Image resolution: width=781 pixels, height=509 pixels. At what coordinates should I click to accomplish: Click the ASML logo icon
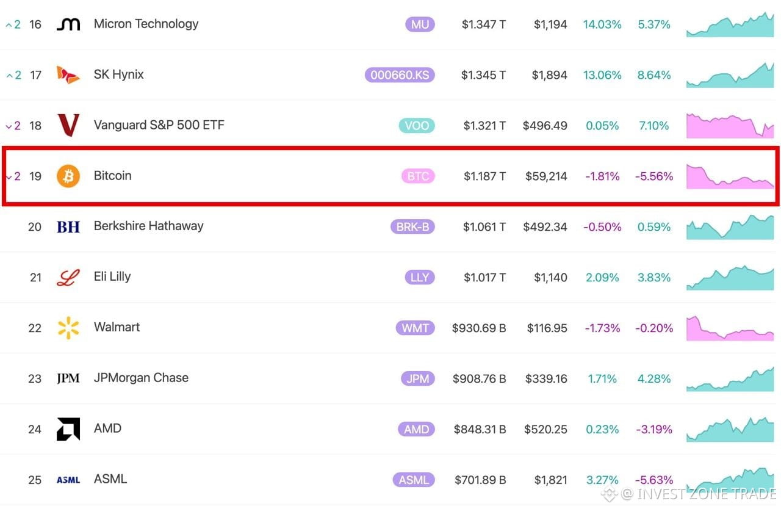(x=68, y=480)
